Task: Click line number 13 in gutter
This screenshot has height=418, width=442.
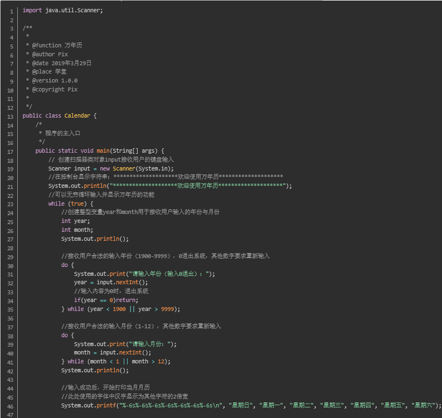Action: click(11, 116)
